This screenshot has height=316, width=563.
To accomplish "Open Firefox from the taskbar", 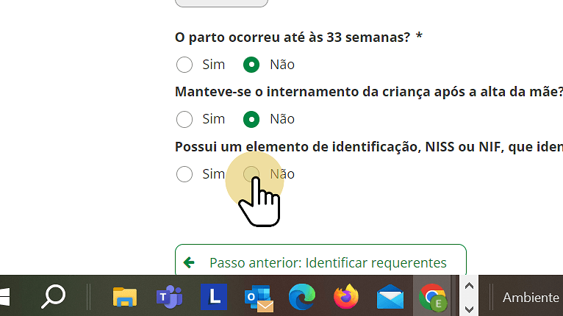I will (345, 297).
